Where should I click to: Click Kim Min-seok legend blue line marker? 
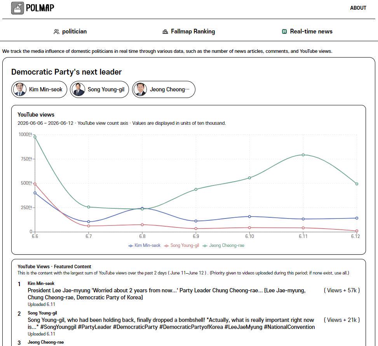pyautogui.click(x=131, y=246)
